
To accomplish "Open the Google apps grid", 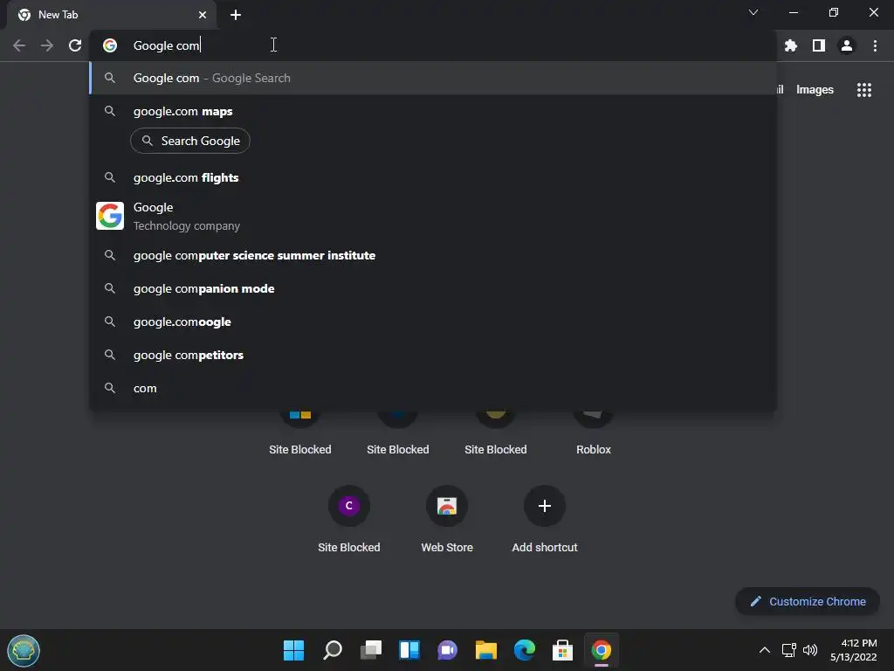I will 864,90.
